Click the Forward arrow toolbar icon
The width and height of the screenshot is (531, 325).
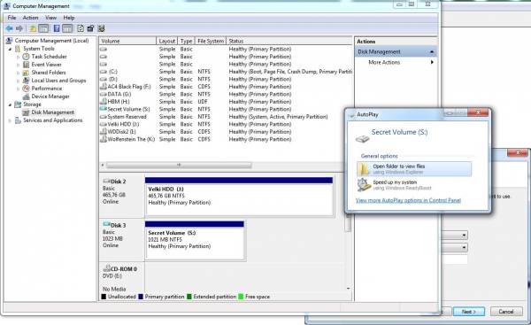[x=19, y=28]
